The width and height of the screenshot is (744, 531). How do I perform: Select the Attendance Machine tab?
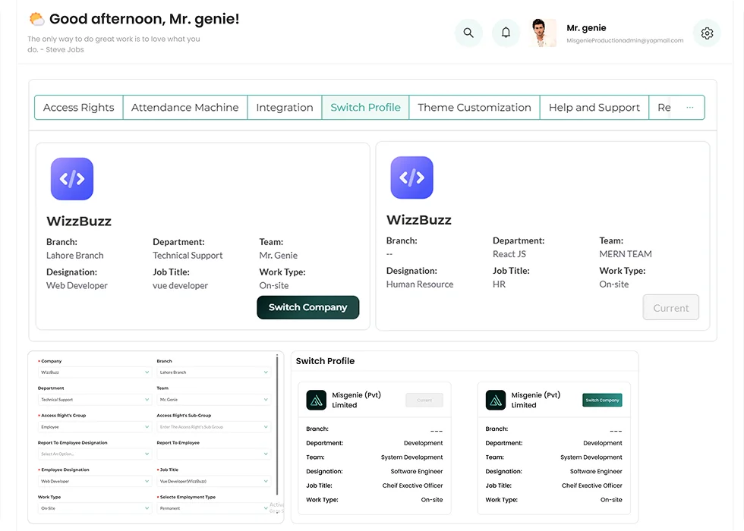click(x=184, y=108)
